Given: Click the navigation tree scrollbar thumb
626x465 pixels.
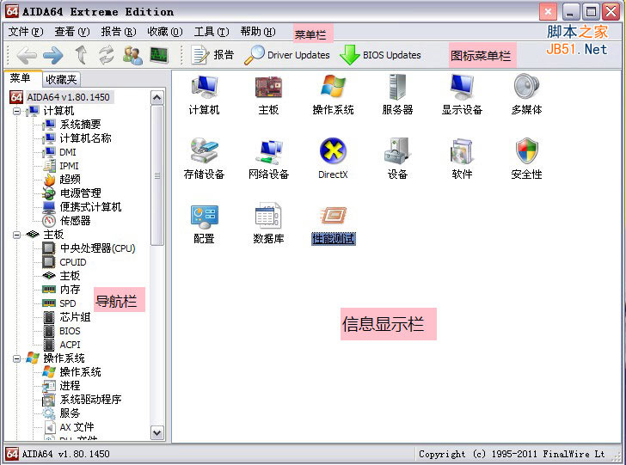Looking at the screenshot, I should [x=157, y=175].
